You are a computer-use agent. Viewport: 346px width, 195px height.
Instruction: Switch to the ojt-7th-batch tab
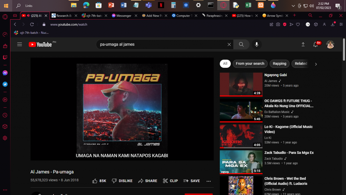click(x=94, y=16)
